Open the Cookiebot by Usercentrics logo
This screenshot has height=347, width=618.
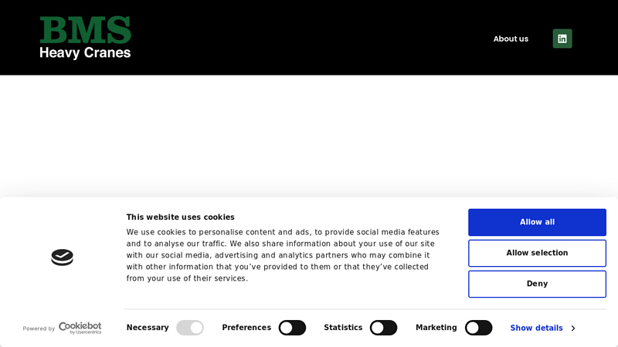point(80,328)
